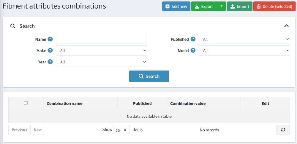Viewport: 297px width, 144px height.
Task: Click Delete (selected) button
Action: coord(274,6)
